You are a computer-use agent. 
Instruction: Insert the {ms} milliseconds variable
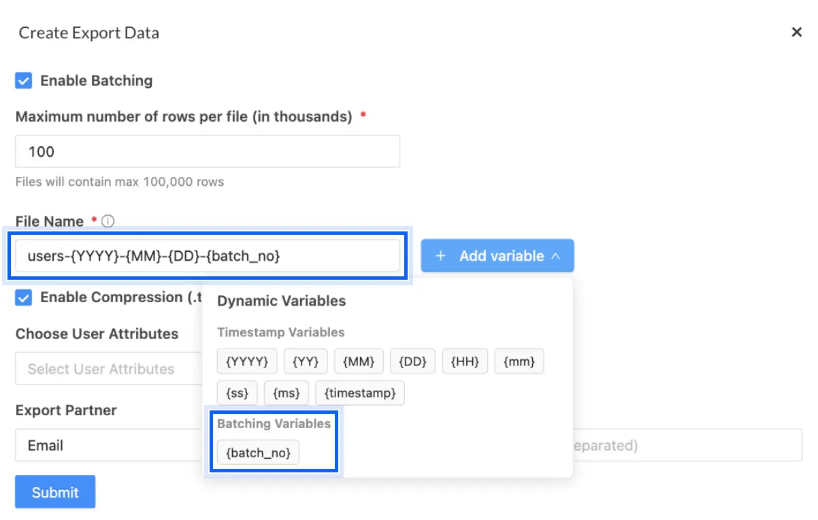click(x=287, y=393)
